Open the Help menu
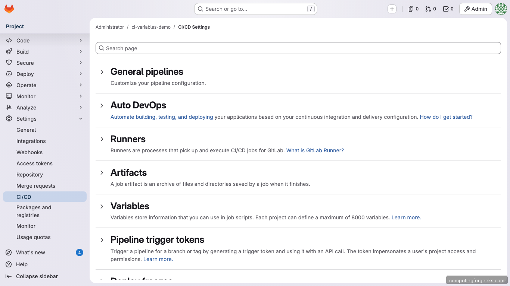 (22, 264)
